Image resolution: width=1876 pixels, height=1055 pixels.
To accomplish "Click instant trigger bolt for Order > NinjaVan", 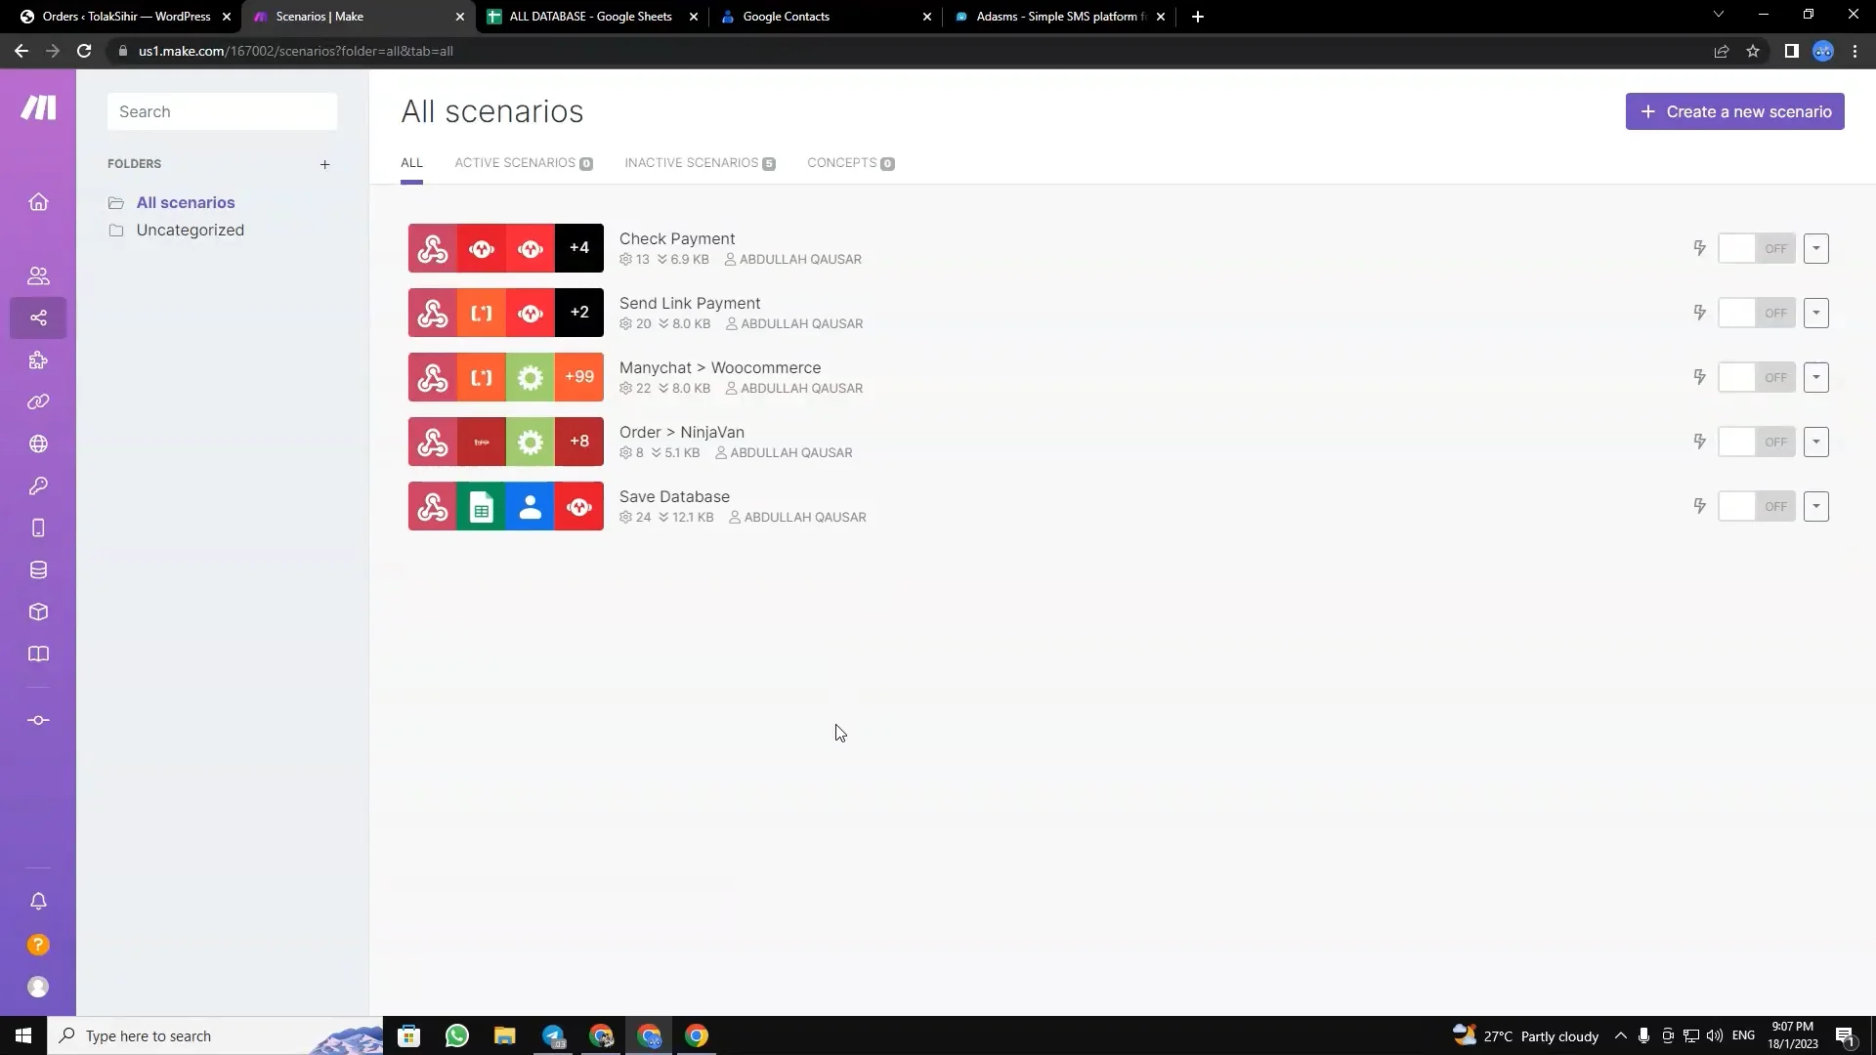I will click(x=1699, y=442).
